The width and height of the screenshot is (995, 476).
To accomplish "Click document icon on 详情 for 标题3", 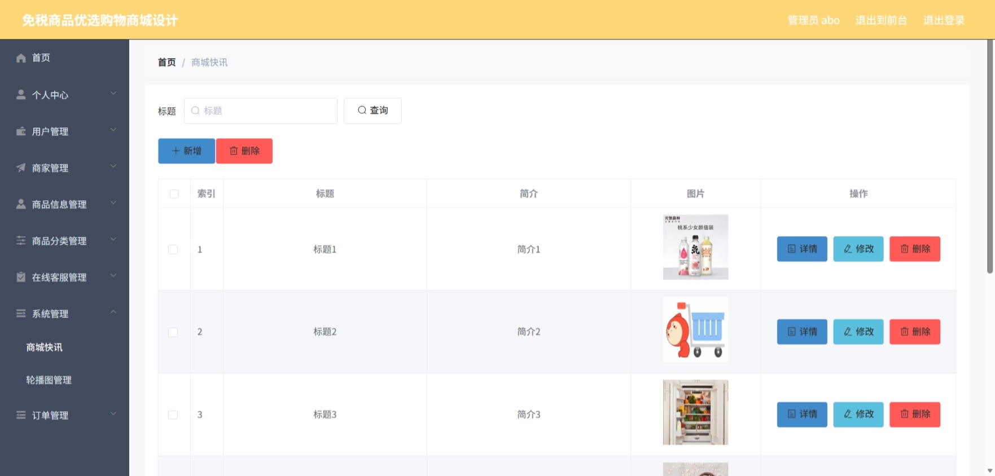I will [x=792, y=414].
